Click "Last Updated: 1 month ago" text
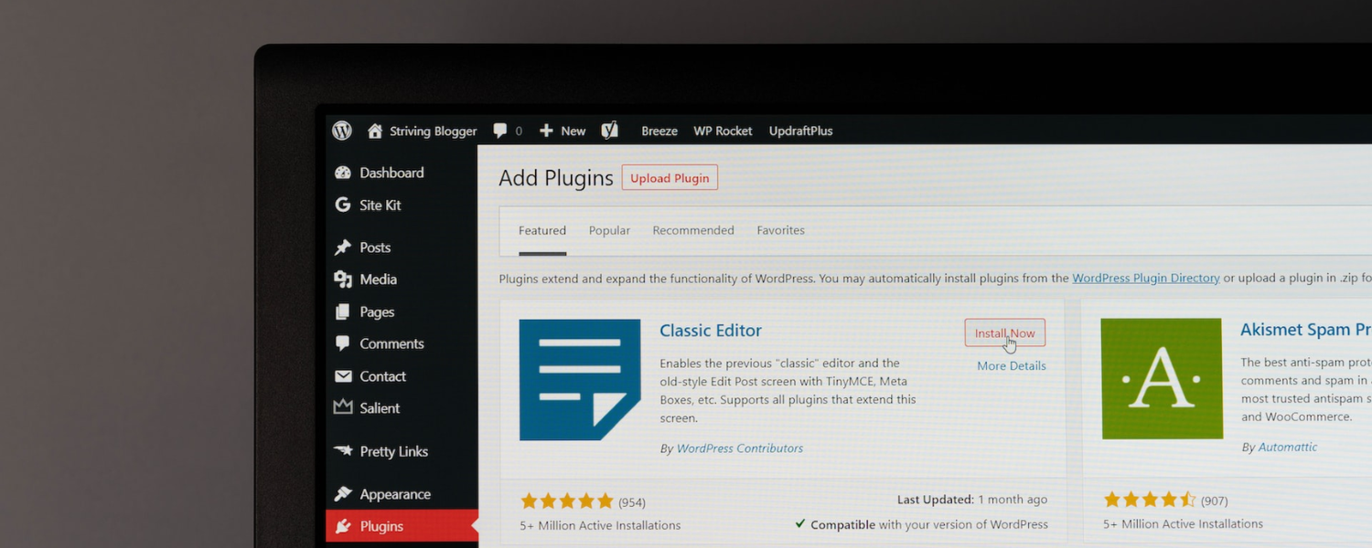The width and height of the screenshot is (1372, 548). tap(972, 500)
